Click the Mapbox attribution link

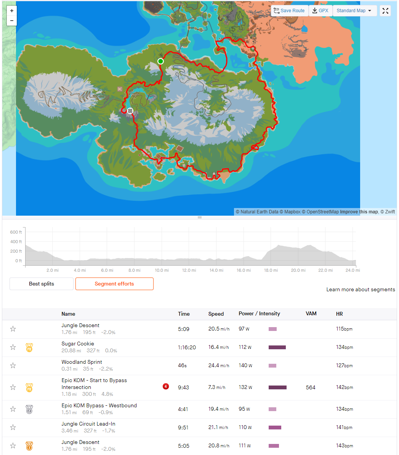(290, 212)
